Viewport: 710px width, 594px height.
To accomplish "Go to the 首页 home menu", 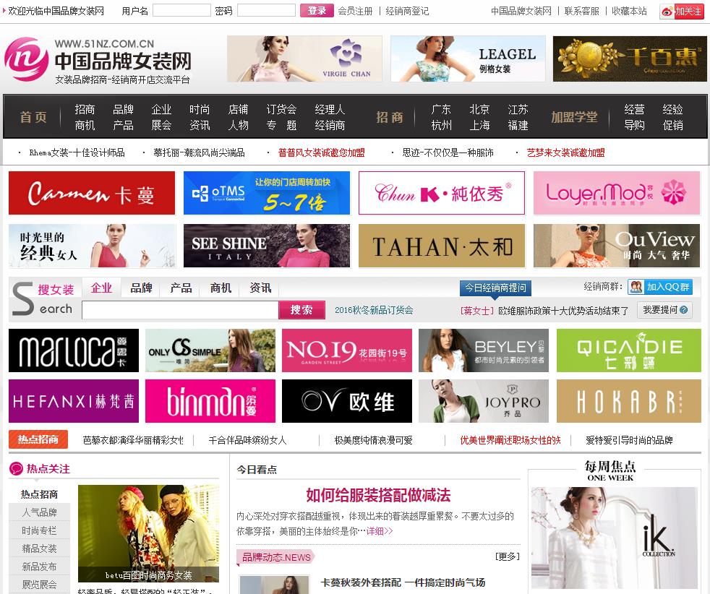I will coord(33,117).
